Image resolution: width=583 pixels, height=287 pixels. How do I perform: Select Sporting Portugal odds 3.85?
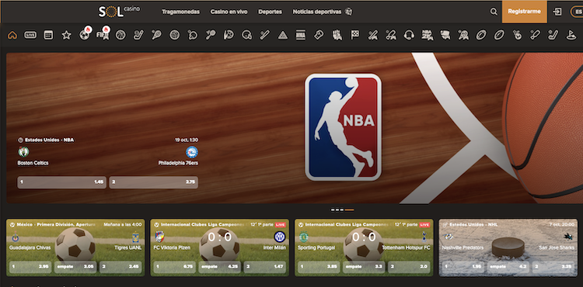coord(319,267)
